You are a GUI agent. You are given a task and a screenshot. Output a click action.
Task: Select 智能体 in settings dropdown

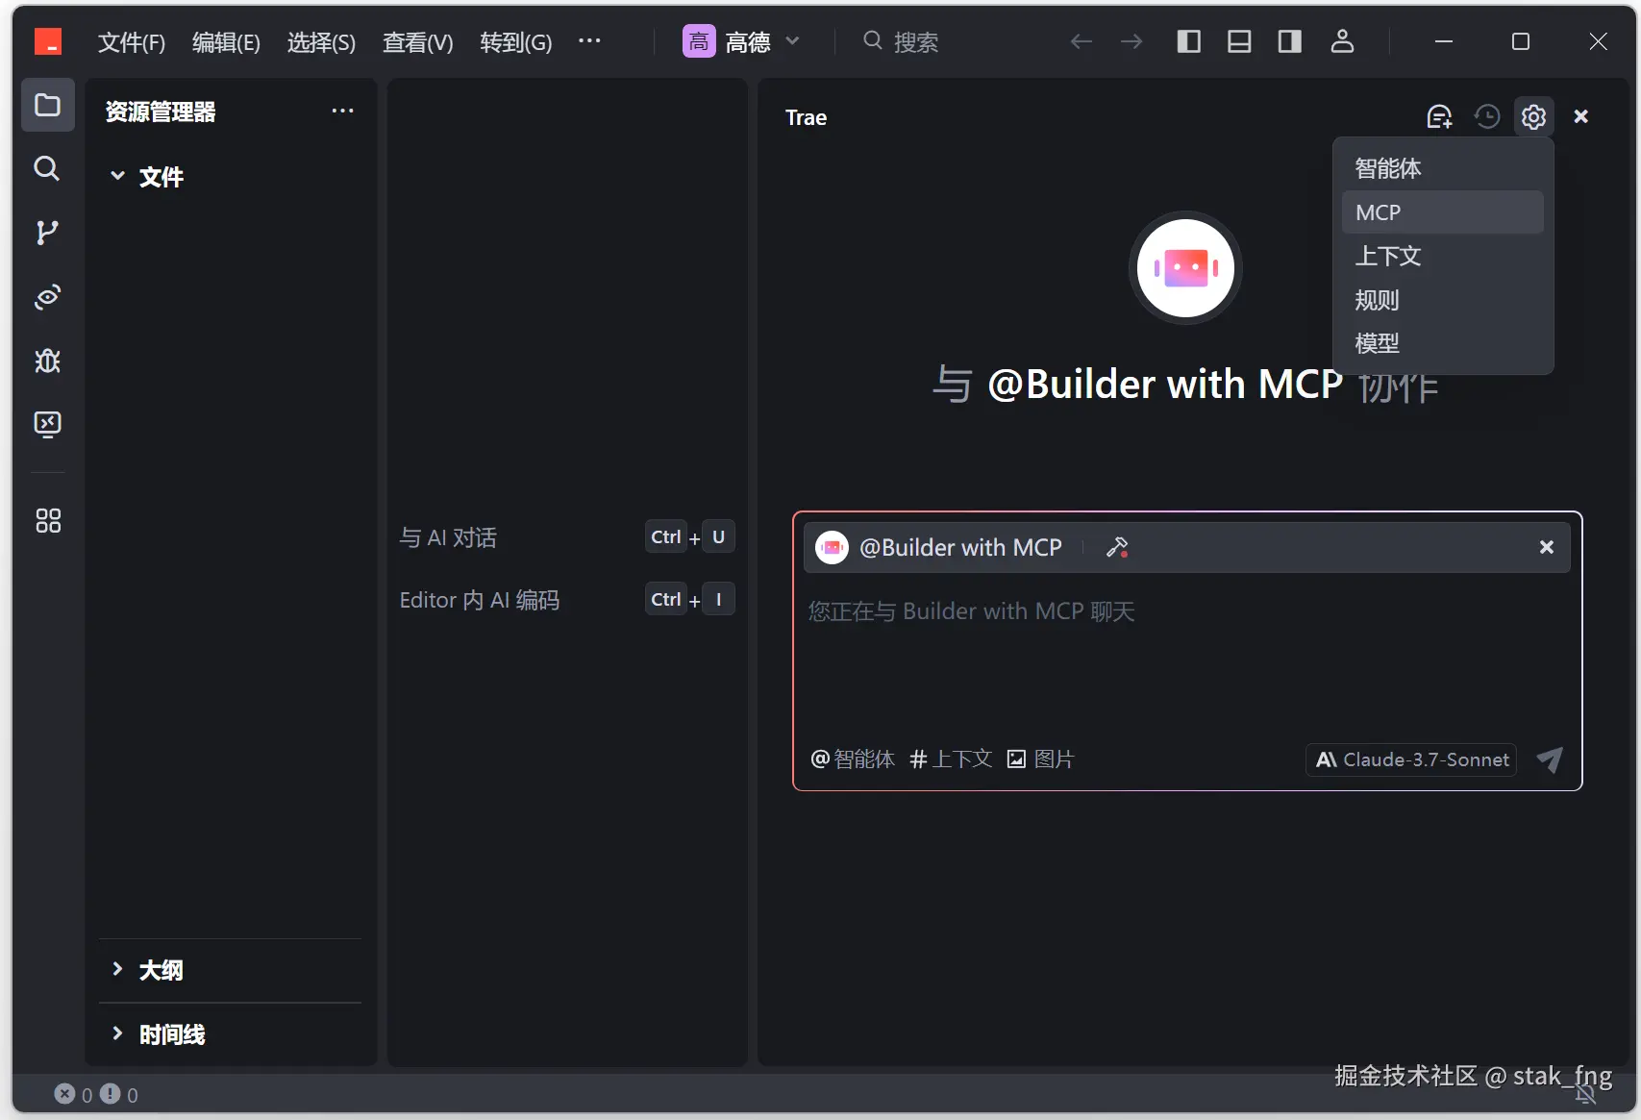1442,168
